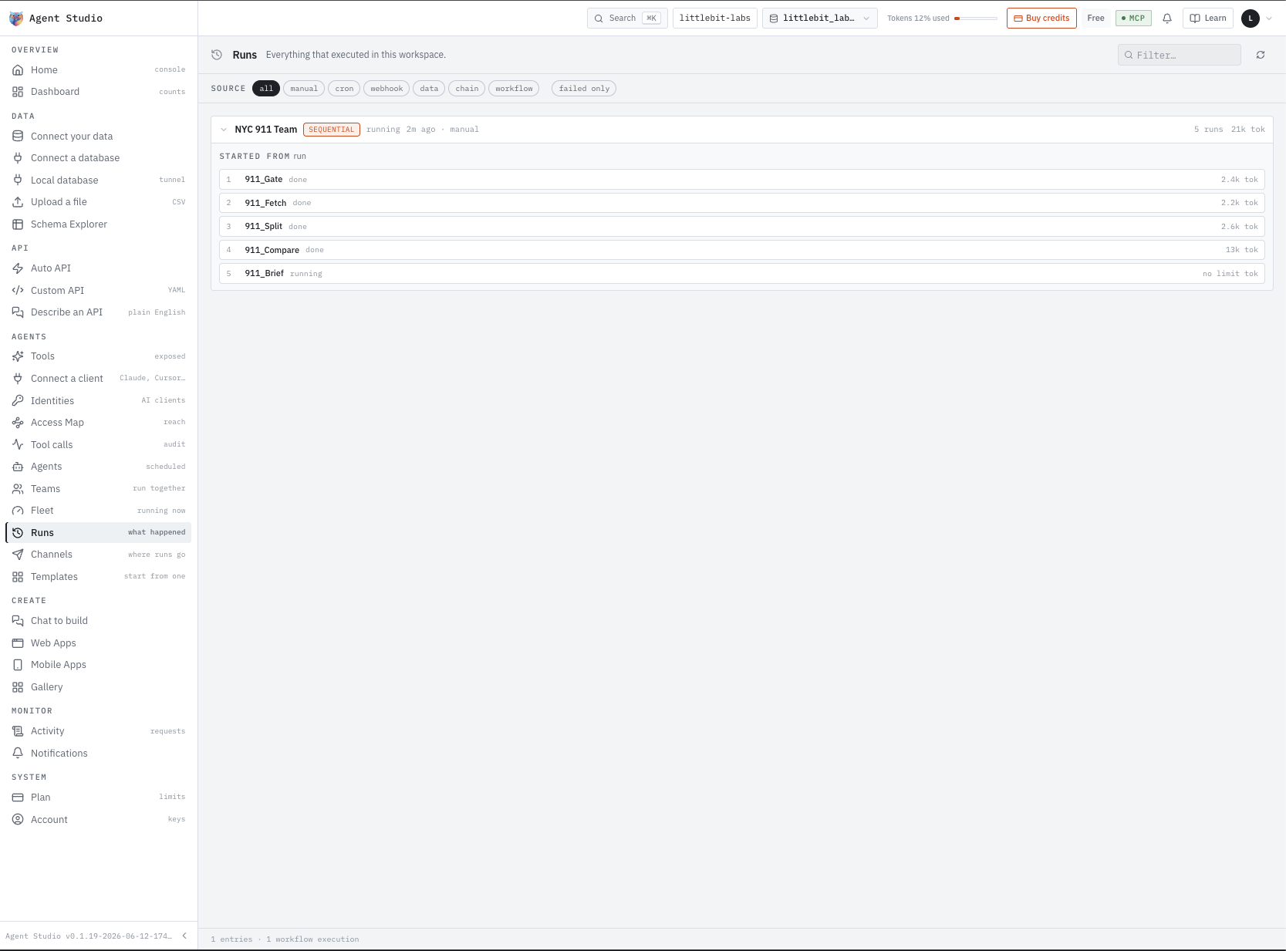Open the 911_Brief running row

click(742, 274)
